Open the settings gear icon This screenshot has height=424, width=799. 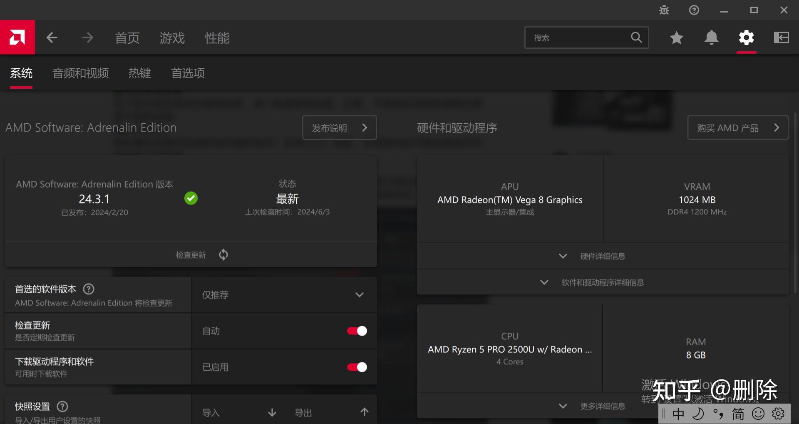click(x=746, y=37)
